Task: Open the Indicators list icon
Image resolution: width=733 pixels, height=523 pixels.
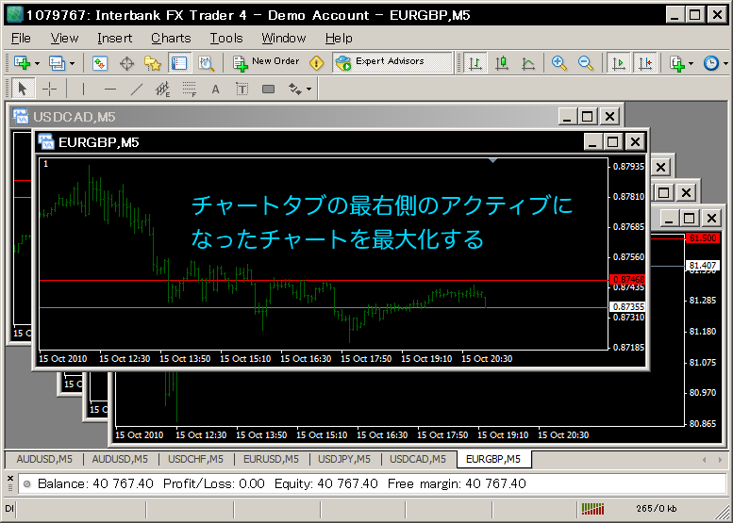Action: pos(677,63)
